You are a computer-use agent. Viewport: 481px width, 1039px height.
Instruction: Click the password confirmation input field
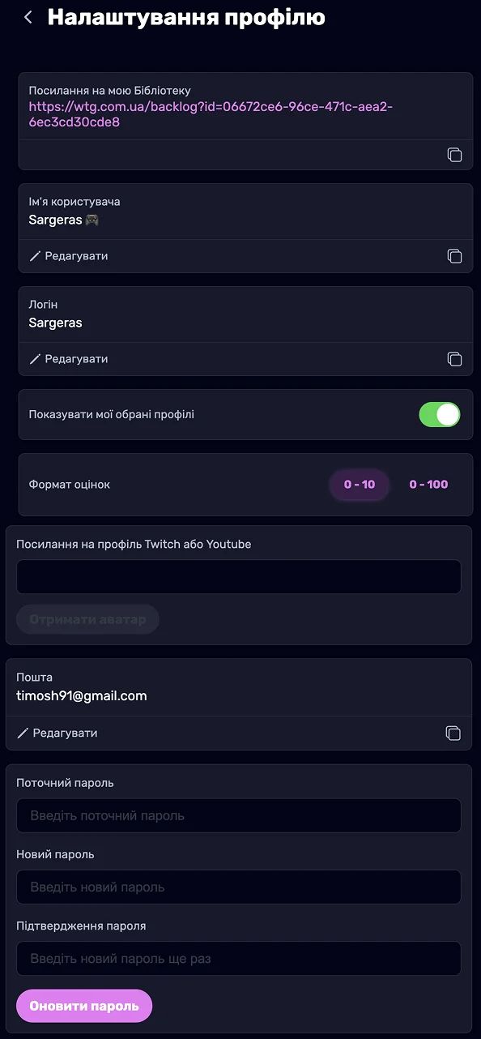[x=239, y=958]
